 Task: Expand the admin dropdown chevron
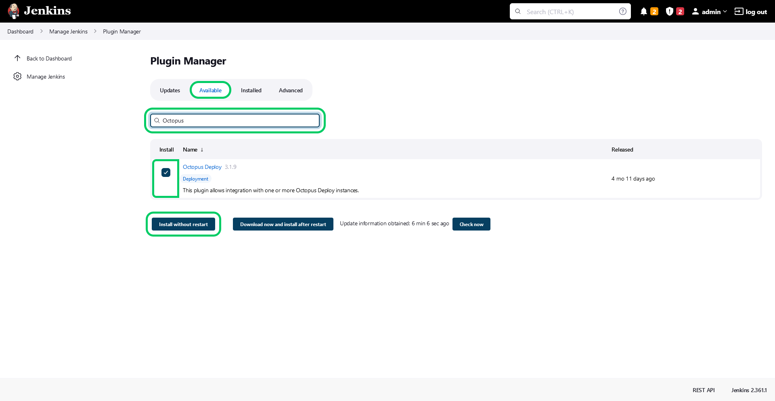pos(725,11)
